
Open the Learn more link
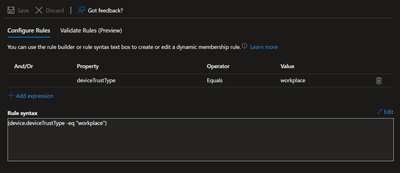[x=264, y=47]
